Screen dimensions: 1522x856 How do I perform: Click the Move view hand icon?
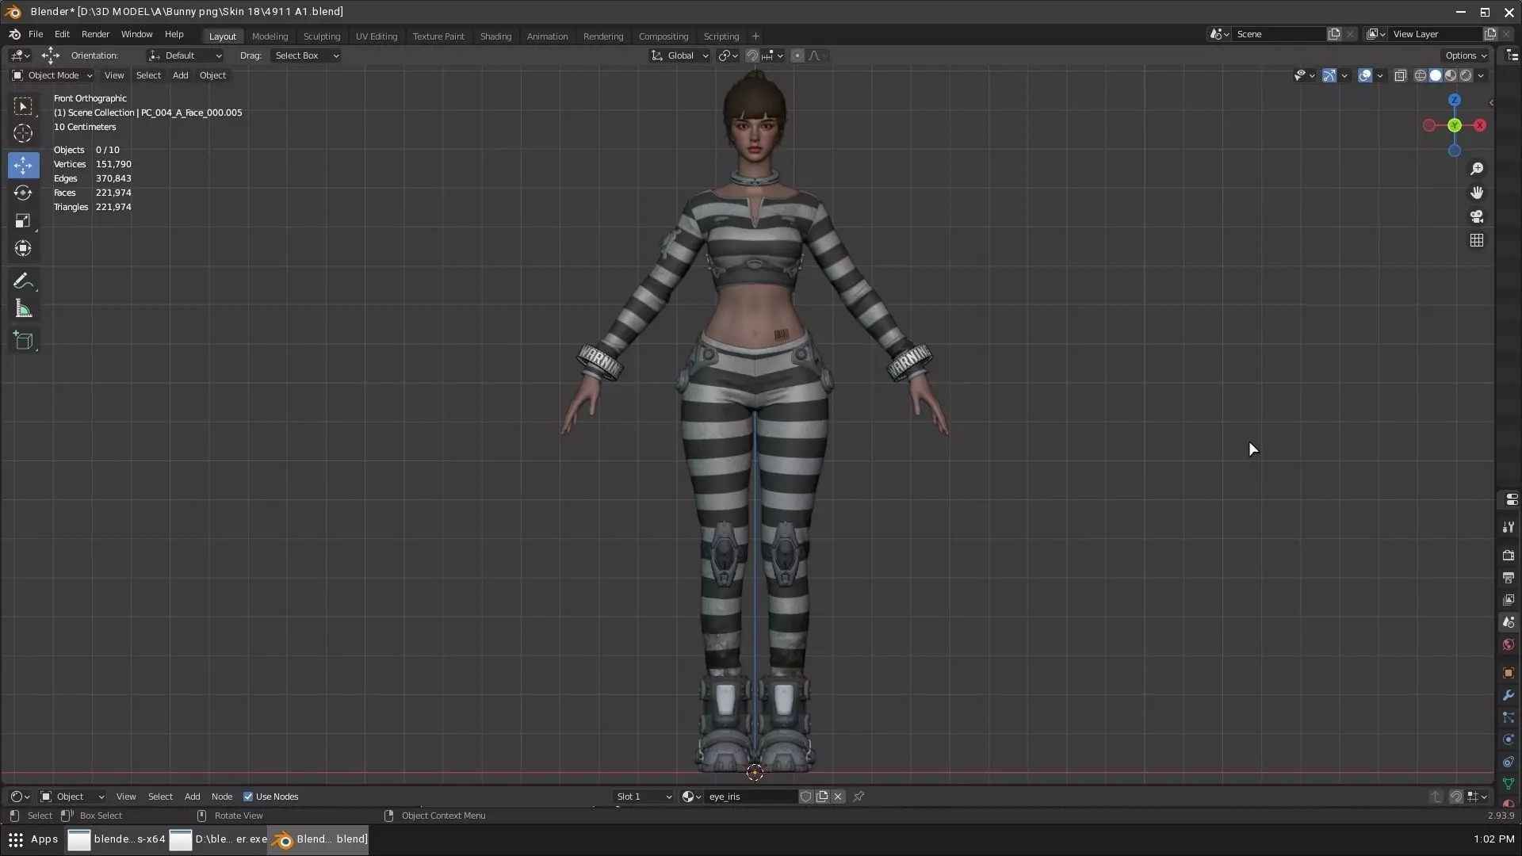coord(1476,193)
